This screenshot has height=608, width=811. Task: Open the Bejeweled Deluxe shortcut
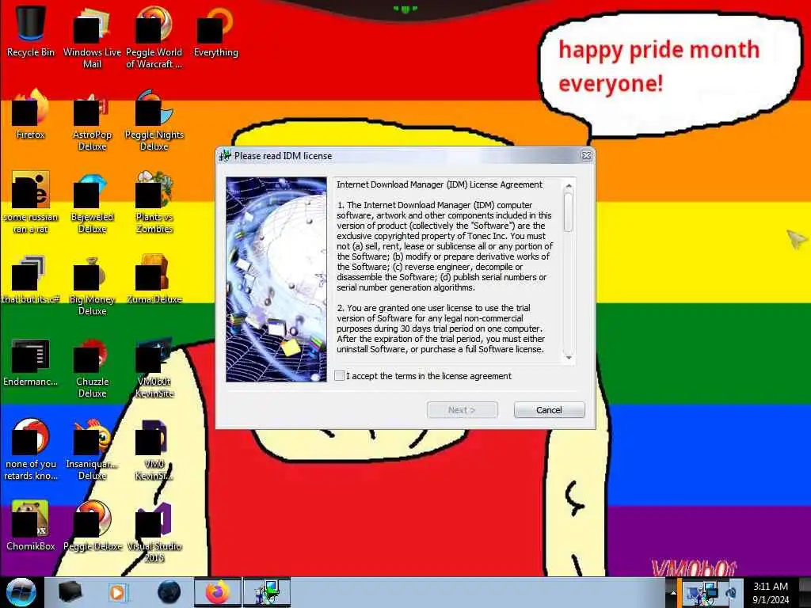pos(92,203)
